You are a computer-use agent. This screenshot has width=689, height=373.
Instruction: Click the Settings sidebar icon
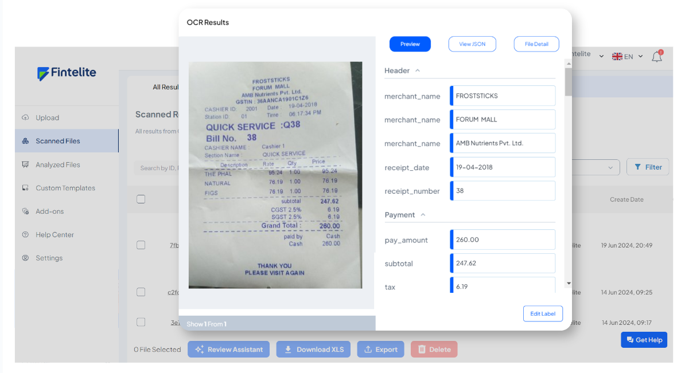(25, 258)
